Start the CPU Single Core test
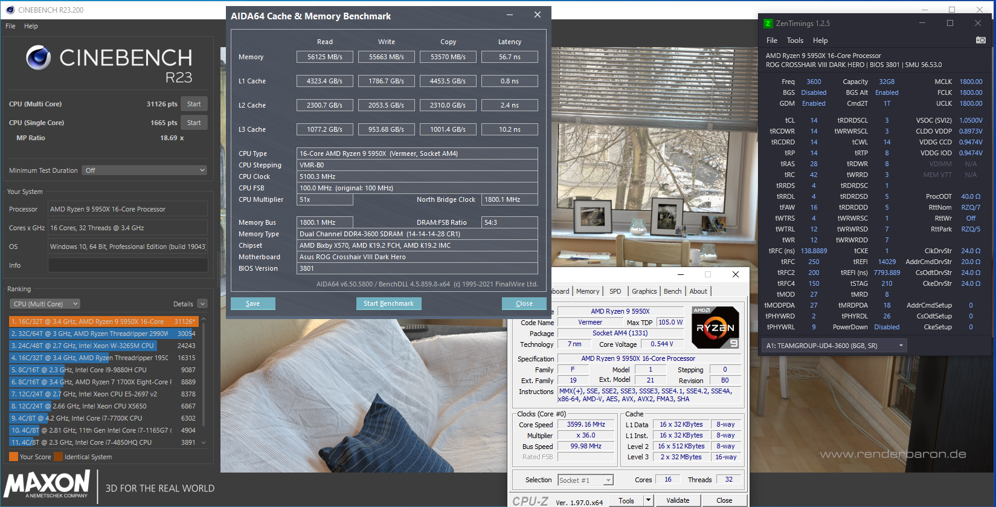The width and height of the screenshot is (996, 507). click(x=194, y=123)
